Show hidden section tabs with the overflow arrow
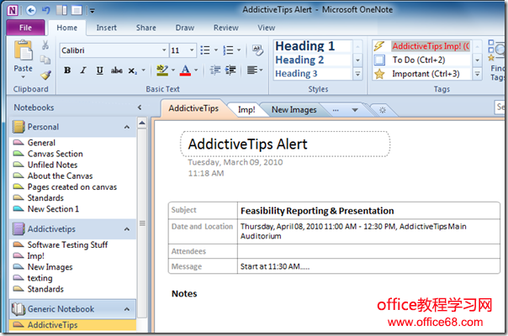 [x=355, y=110]
